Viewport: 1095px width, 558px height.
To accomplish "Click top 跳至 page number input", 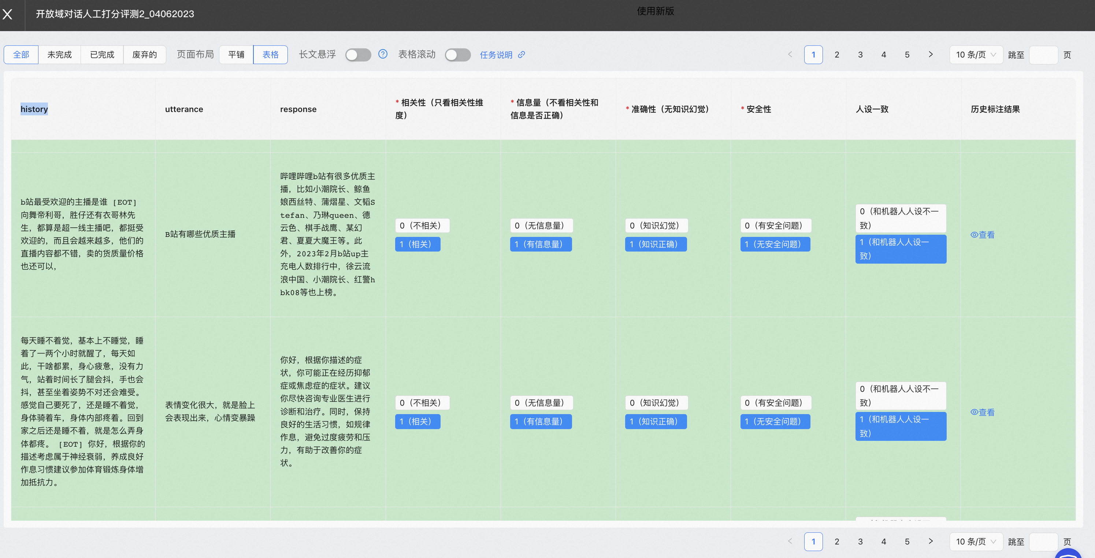I will coord(1043,55).
